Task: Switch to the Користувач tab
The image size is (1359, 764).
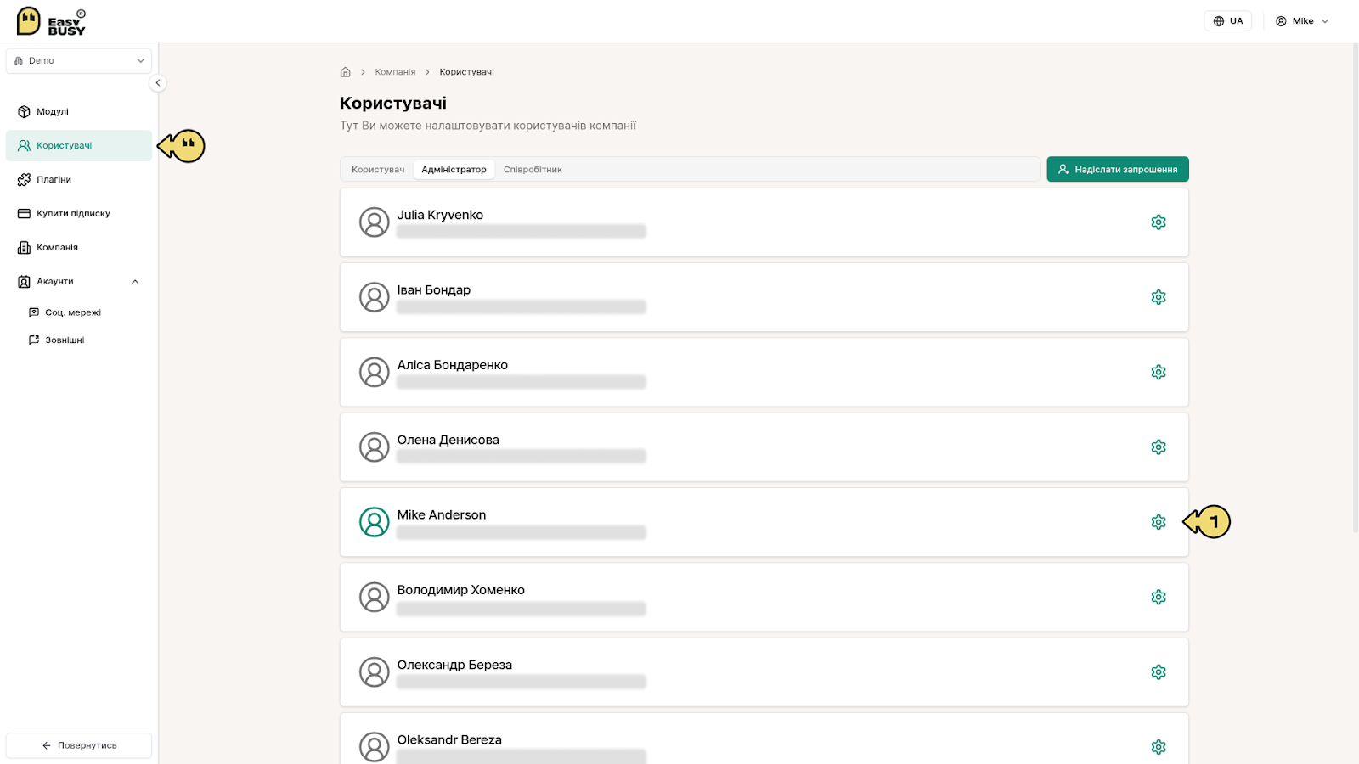Action: pos(378,170)
